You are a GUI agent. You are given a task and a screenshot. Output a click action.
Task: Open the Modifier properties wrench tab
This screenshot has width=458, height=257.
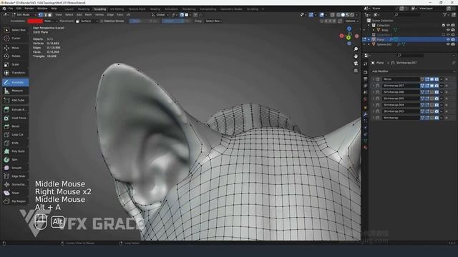tap(366, 114)
